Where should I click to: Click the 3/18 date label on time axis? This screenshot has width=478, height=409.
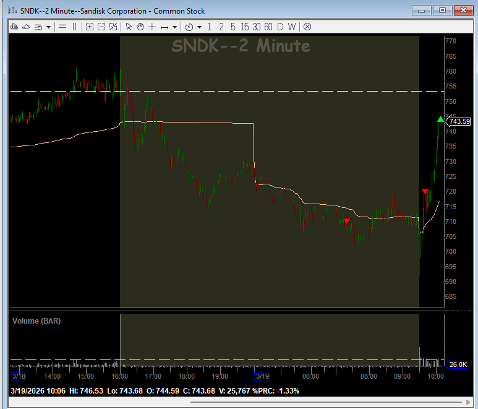click(19, 376)
